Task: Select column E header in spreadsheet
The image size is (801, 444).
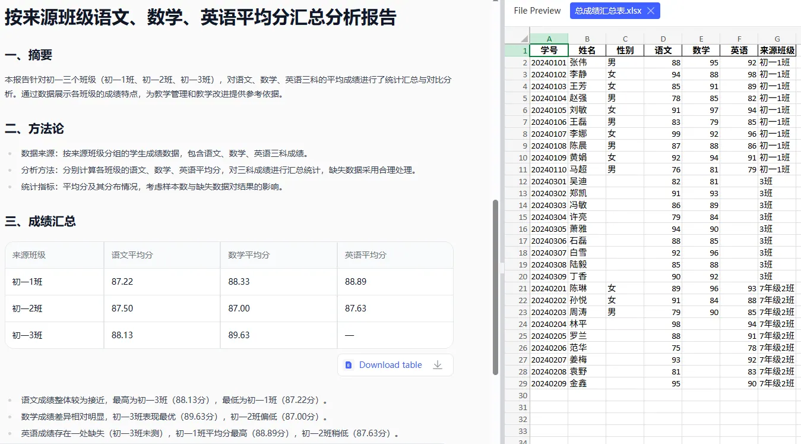Action: (x=701, y=39)
